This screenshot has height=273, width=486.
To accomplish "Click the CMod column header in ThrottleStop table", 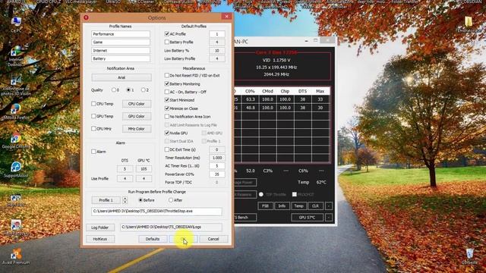I will (267, 91).
